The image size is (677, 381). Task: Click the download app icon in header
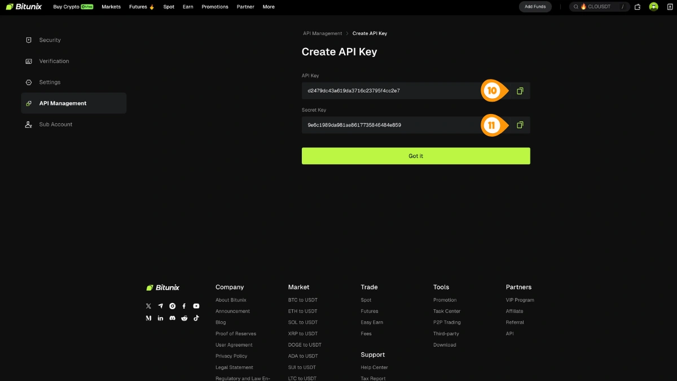[670, 7]
